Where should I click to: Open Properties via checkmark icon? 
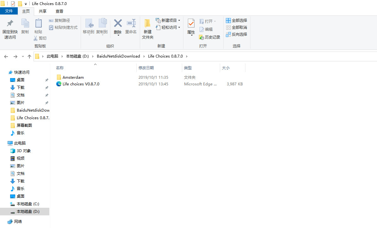pos(191,23)
